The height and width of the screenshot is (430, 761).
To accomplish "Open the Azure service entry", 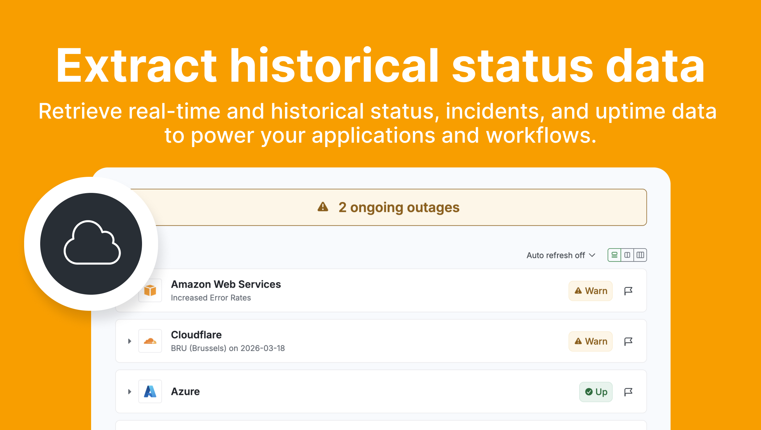I will click(x=185, y=391).
